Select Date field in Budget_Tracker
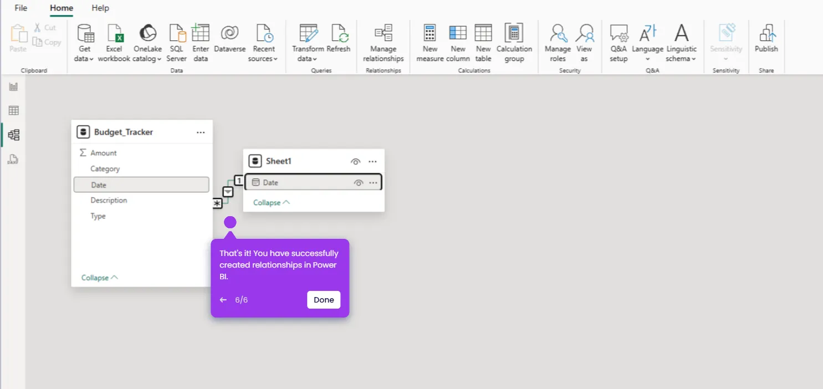 [x=141, y=185]
